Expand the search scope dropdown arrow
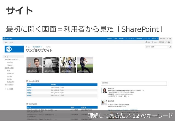Viewport: 175px width, 121px height. pos(168,47)
